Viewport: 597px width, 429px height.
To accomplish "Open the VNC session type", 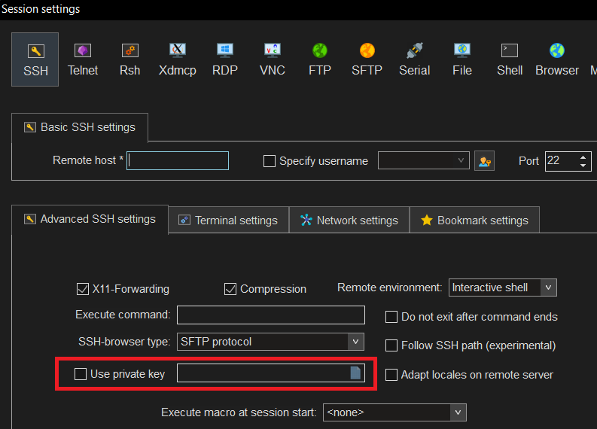I will [272, 59].
